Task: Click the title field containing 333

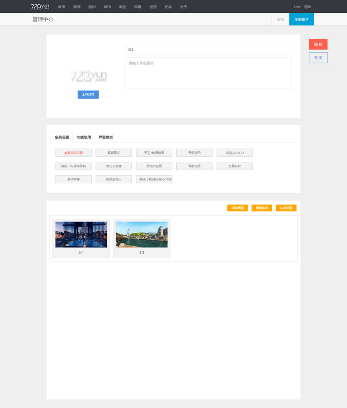Action: coord(209,49)
